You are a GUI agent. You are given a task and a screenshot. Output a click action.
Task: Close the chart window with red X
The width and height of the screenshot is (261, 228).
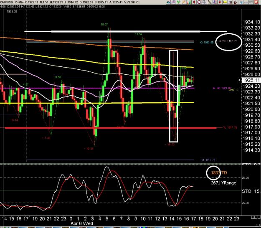(256, 2)
